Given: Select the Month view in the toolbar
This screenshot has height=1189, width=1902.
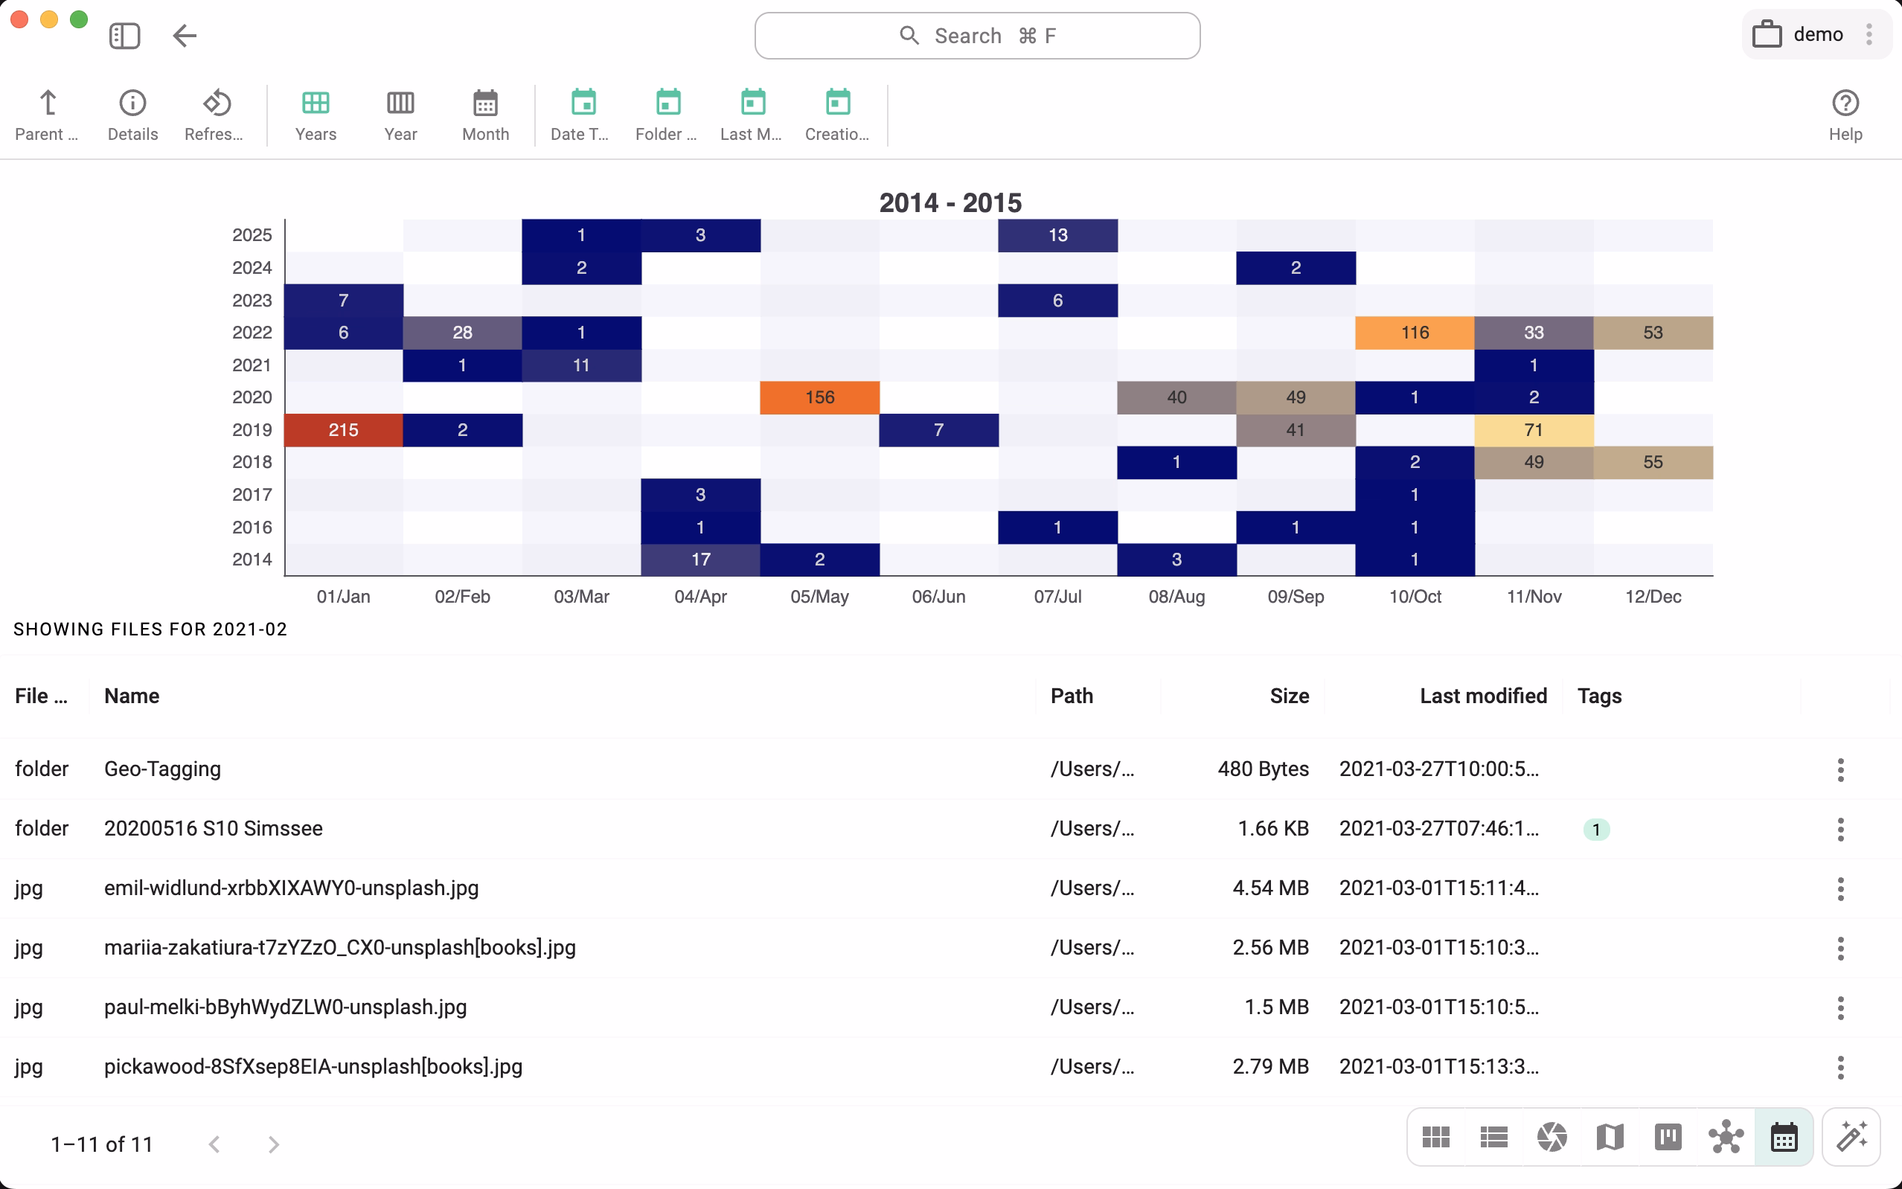Looking at the screenshot, I should pos(485,114).
